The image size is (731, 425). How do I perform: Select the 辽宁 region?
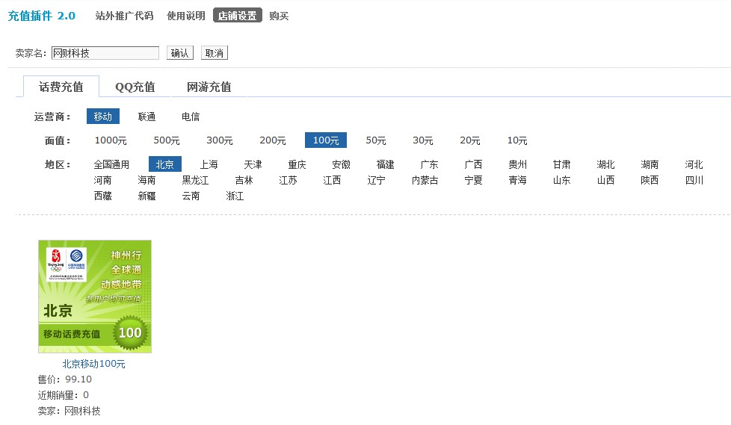pyautogui.click(x=376, y=180)
